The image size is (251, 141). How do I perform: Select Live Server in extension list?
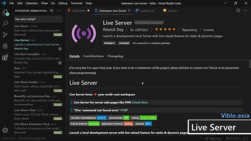coord(38,44)
